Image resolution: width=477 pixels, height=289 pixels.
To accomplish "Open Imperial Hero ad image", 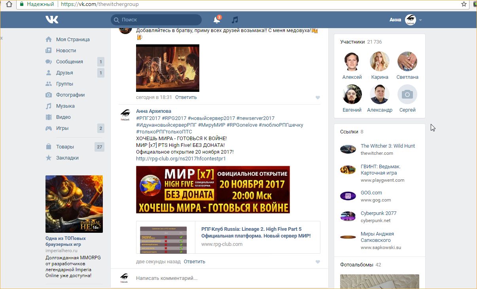I will coord(74,204).
